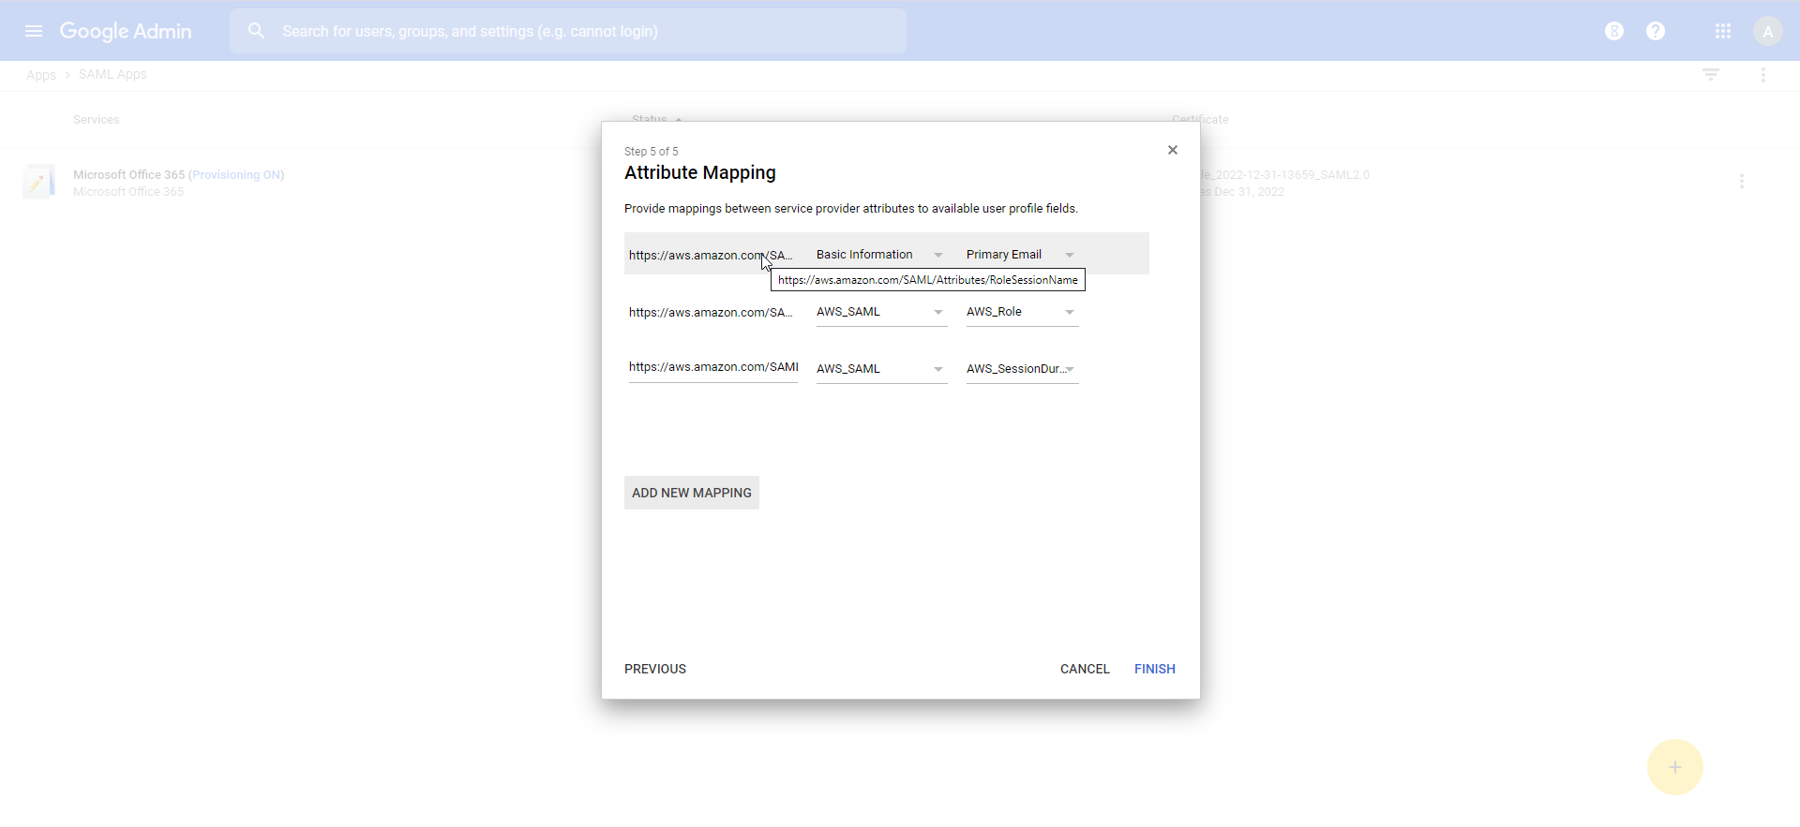Expand the Basic Information category dropdown

[881, 255]
